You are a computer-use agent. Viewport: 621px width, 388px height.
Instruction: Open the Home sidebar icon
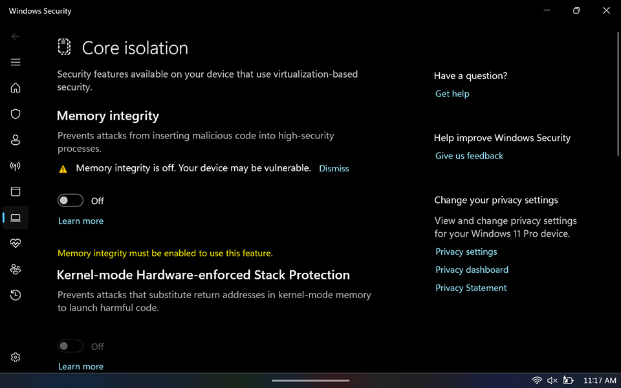16,88
